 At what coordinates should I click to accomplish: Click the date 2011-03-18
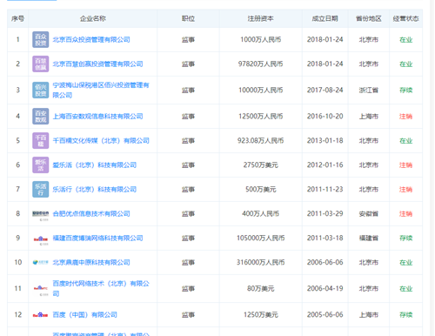click(x=325, y=239)
